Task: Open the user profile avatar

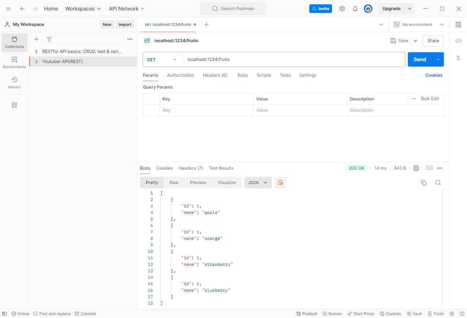Action: tap(368, 9)
